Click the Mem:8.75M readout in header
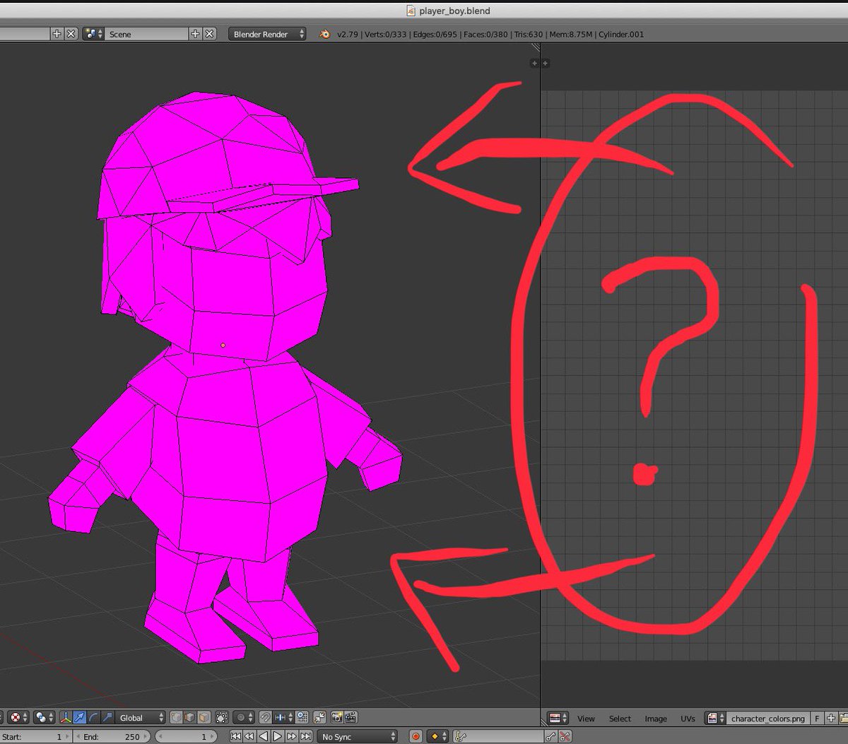The height and width of the screenshot is (744, 848). [570, 34]
